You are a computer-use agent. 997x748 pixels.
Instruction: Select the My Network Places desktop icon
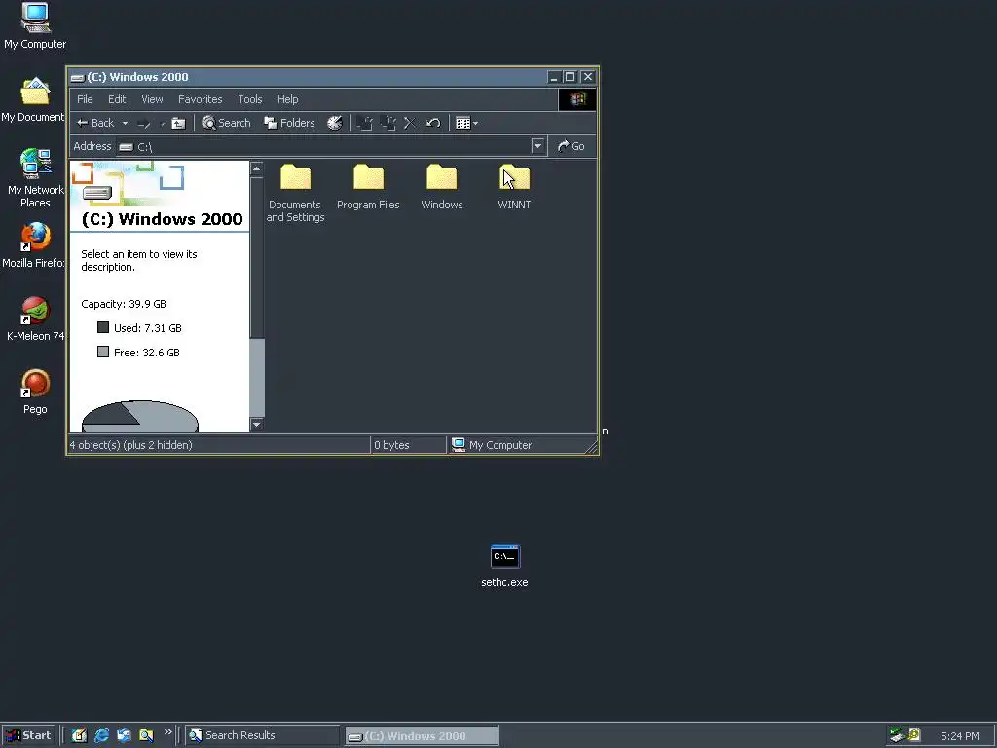coord(35,178)
